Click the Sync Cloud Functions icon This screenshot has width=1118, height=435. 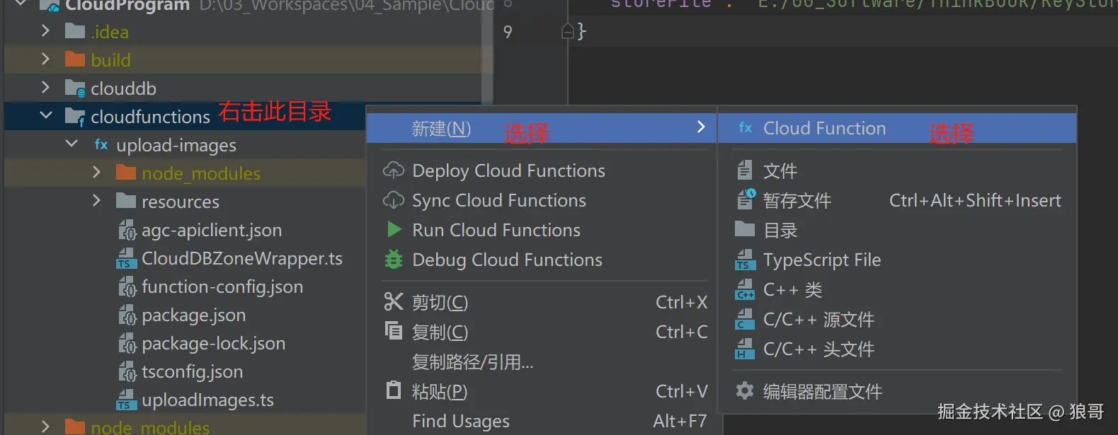(x=393, y=200)
